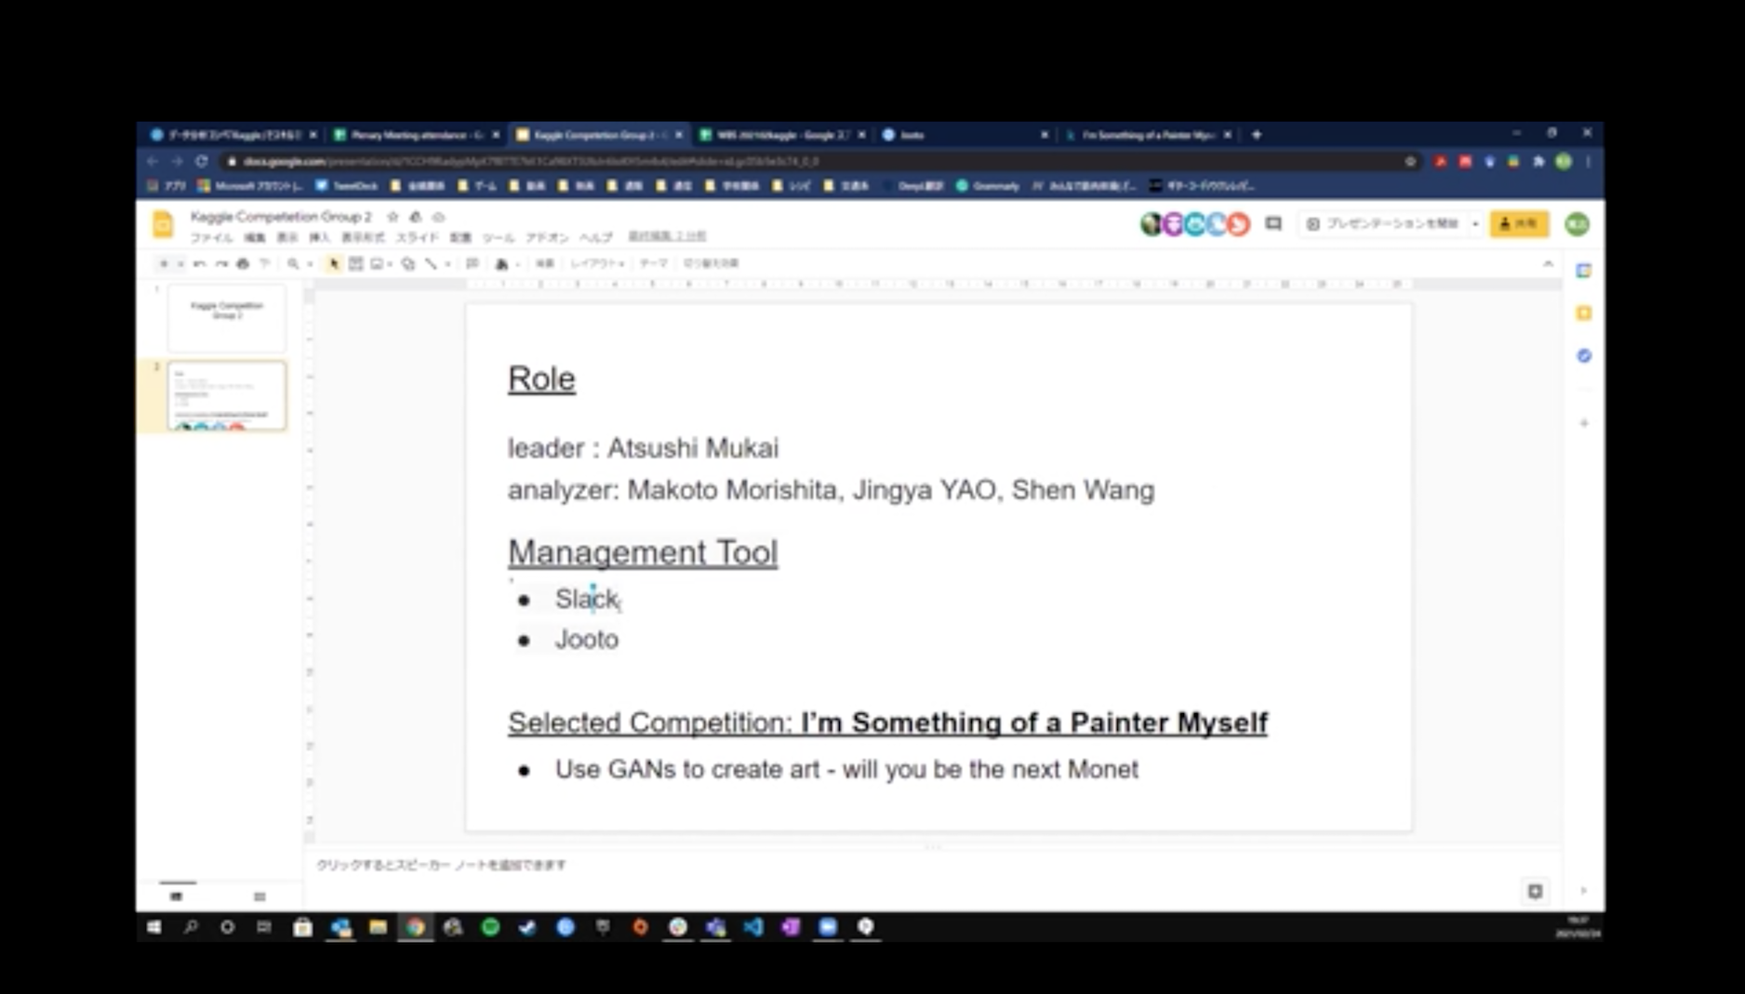Open Google Keep in the side panel
The width and height of the screenshot is (1745, 994).
[1583, 313]
